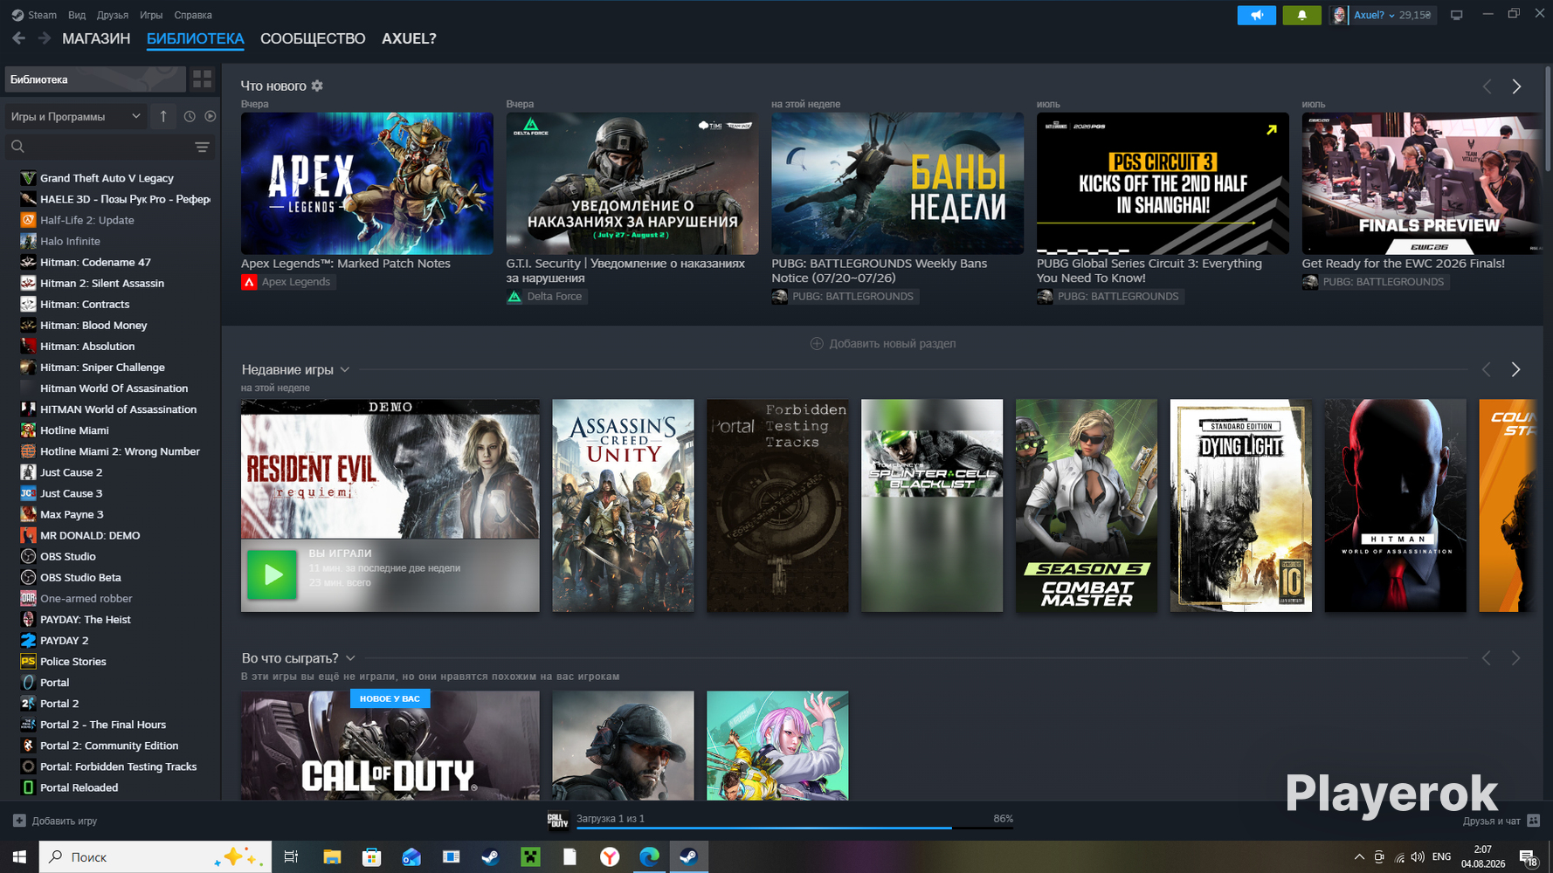Viewport: 1553px width, 873px height.
Task: Show next recent games page
Action: pyautogui.click(x=1515, y=369)
